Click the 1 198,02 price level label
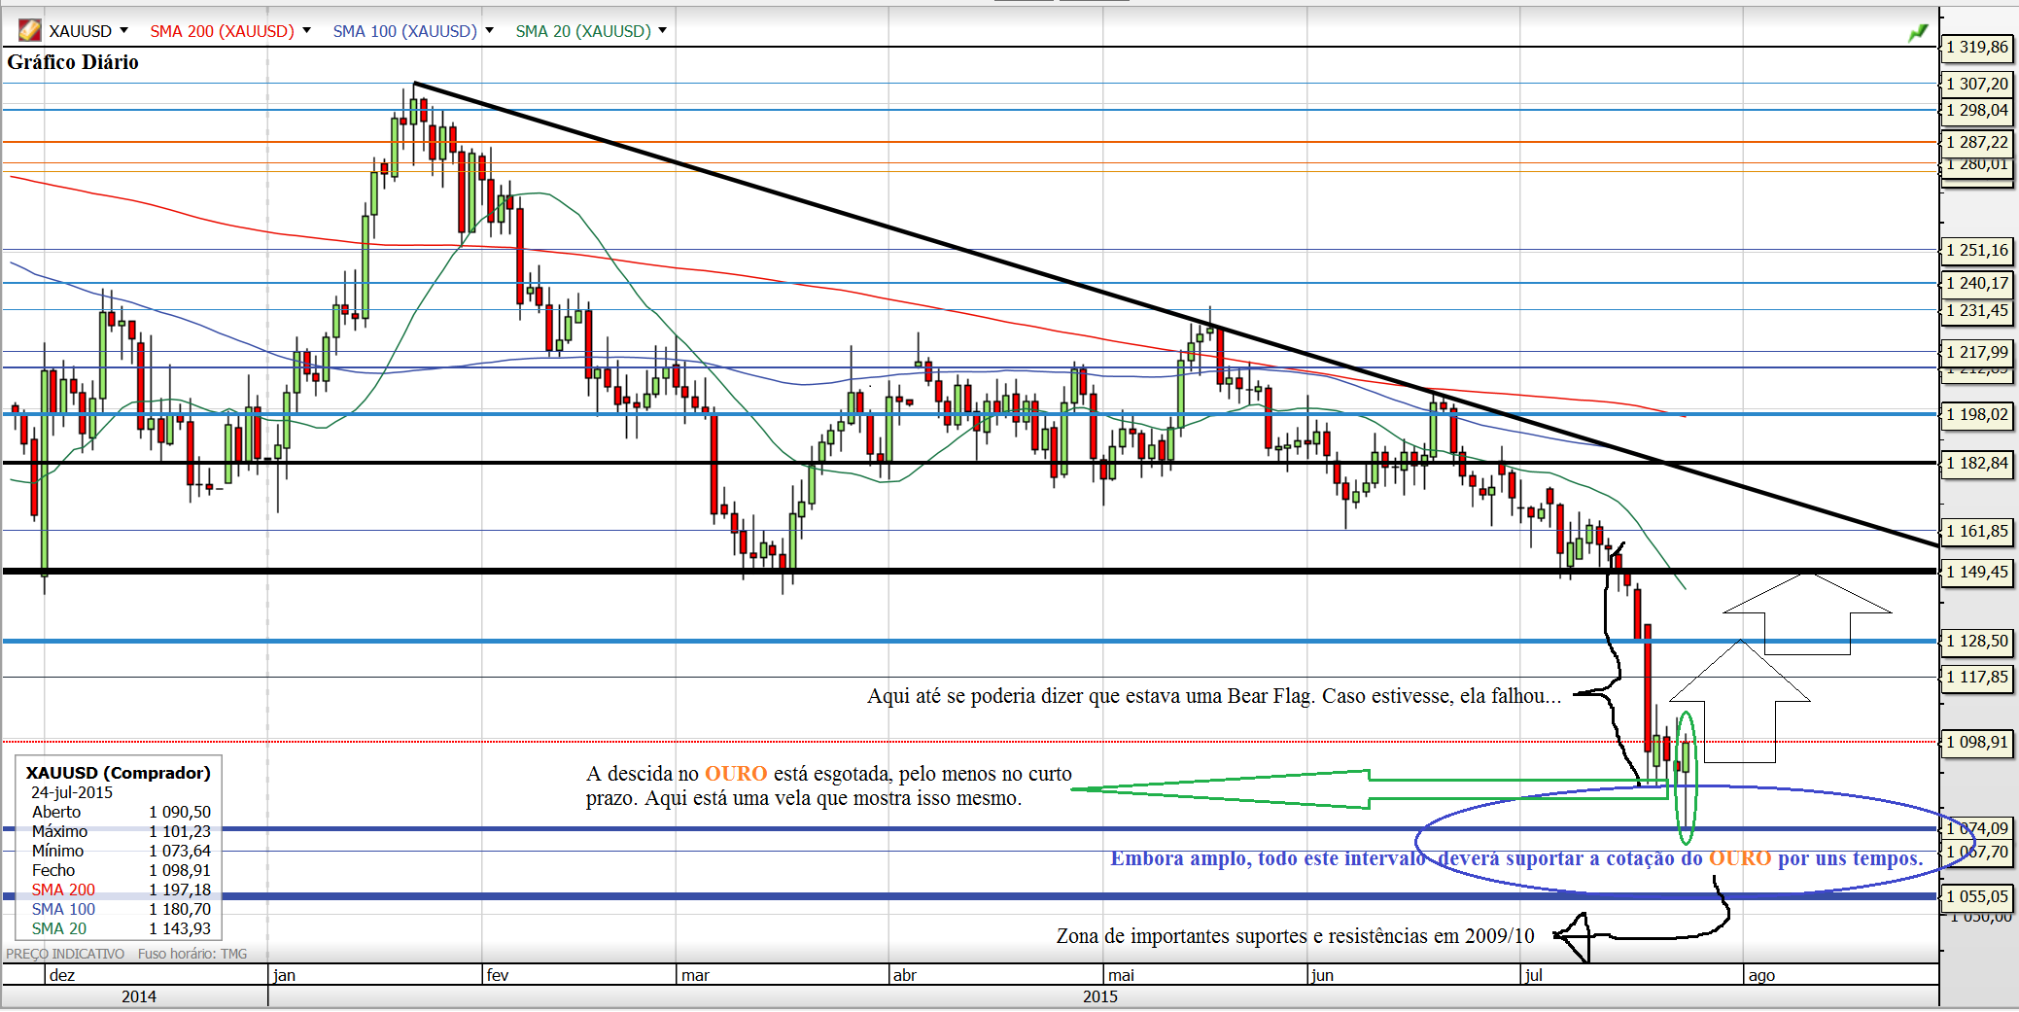The image size is (2019, 1012). [x=1976, y=415]
